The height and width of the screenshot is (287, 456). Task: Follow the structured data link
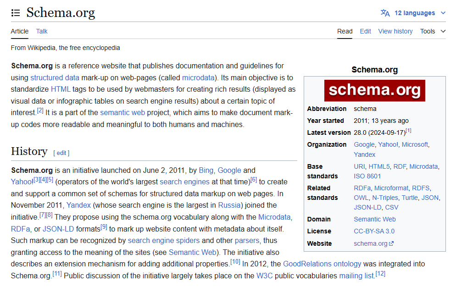click(55, 77)
